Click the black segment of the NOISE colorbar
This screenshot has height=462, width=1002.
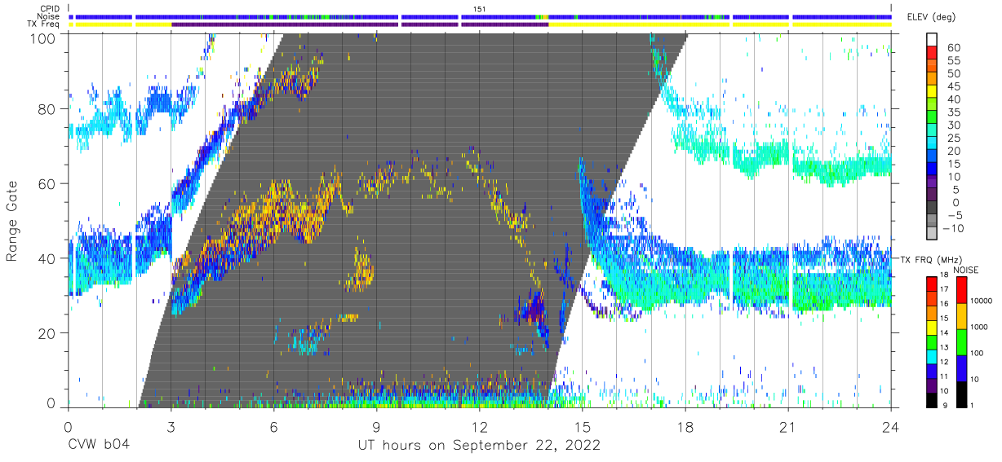click(x=961, y=394)
